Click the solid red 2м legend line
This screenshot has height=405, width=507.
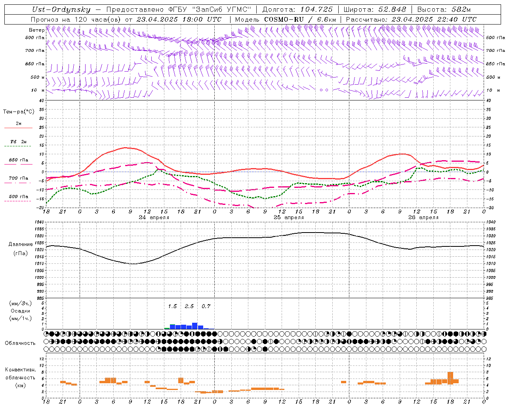18,128
